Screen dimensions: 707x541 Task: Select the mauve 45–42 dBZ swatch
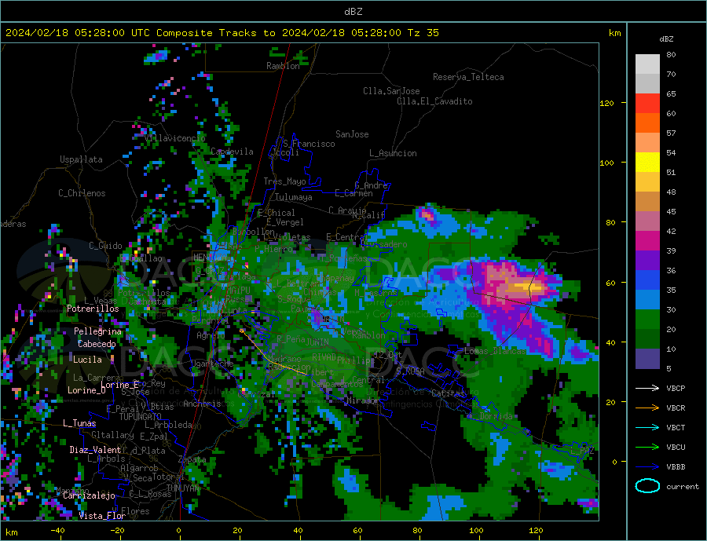[x=647, y=221]
